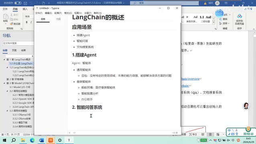256x144 pixels.
Task: Open Microsoft Edge from the taskbar
Action: click(32, 140)
